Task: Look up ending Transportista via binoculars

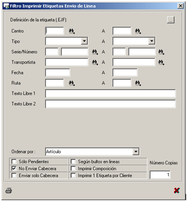Action: coord(161,62)
